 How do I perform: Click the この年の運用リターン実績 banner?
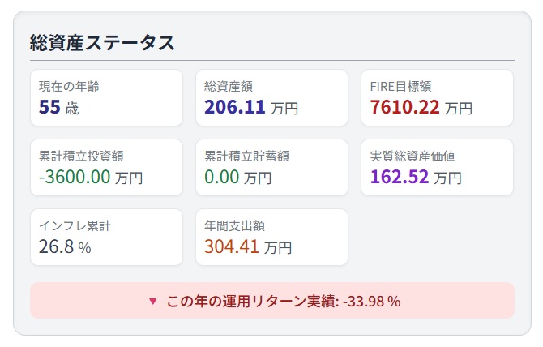pyautogui.click(x=272, y=301)
